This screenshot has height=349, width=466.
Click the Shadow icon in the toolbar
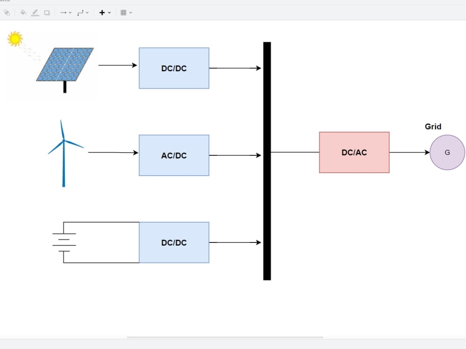coord(47,13)
